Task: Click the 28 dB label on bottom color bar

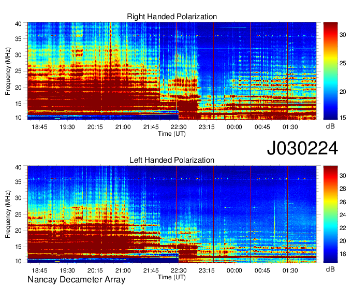Action: coord(343,189)
